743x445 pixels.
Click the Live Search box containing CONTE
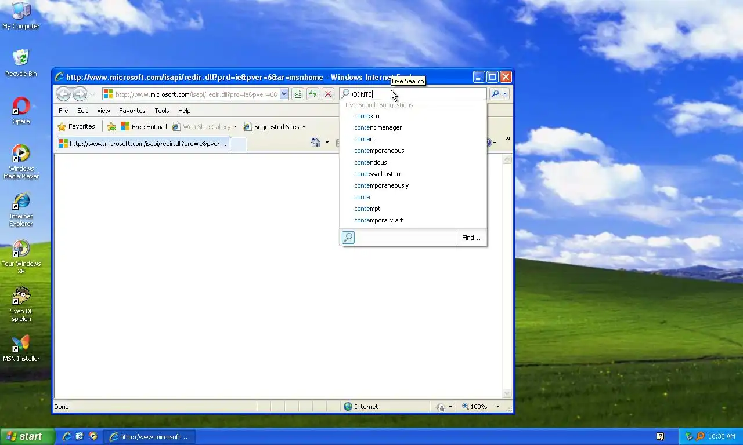tap(413, 94)
